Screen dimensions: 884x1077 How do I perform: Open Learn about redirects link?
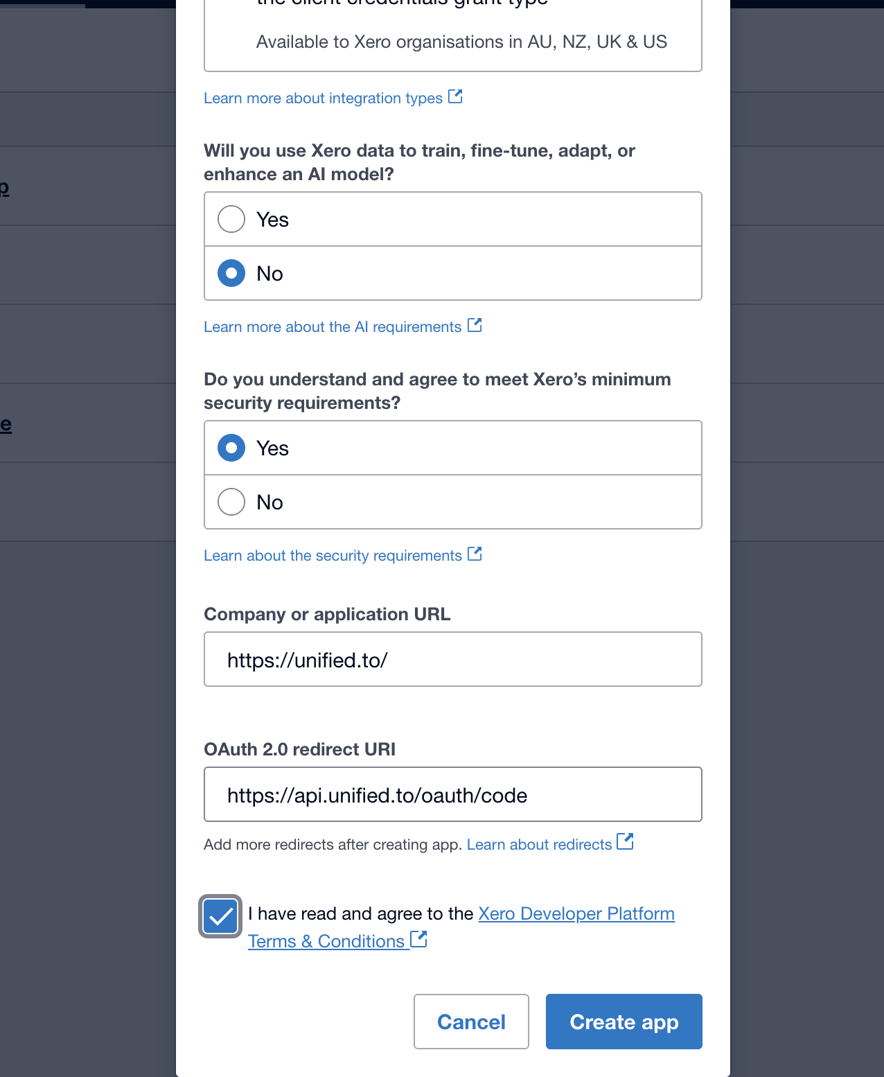[x=539, y=845]
